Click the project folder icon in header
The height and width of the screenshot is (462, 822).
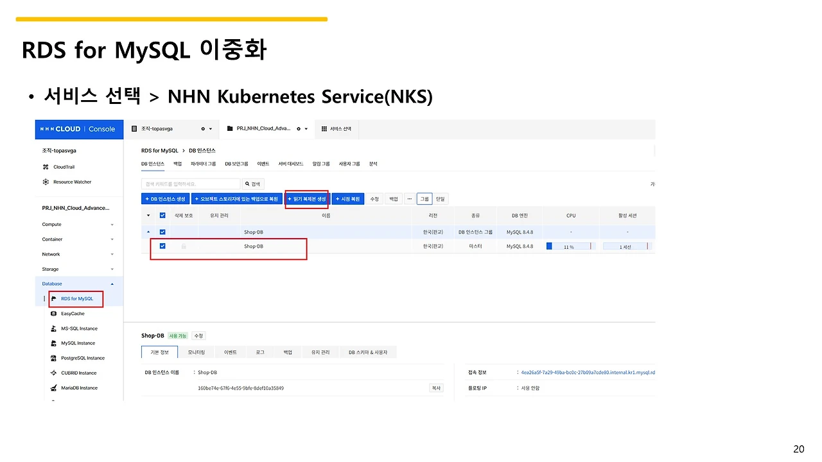pyautogui.click(x=231, y=129)
